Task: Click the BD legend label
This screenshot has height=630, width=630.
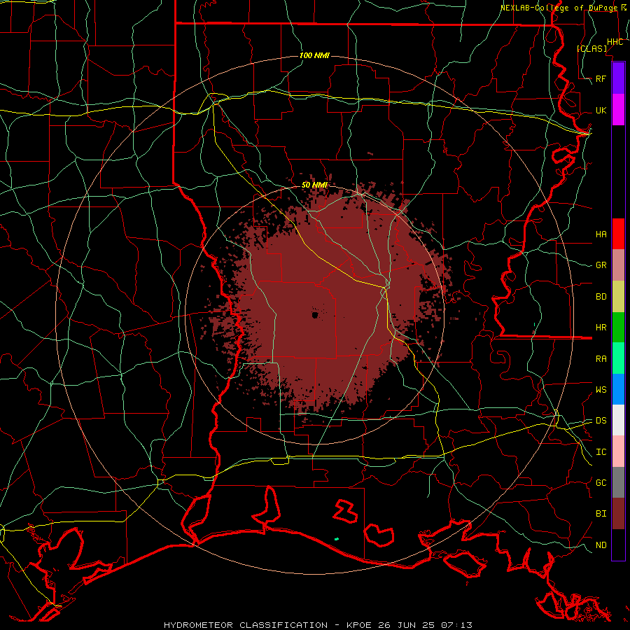Action: tap(601, 297)
